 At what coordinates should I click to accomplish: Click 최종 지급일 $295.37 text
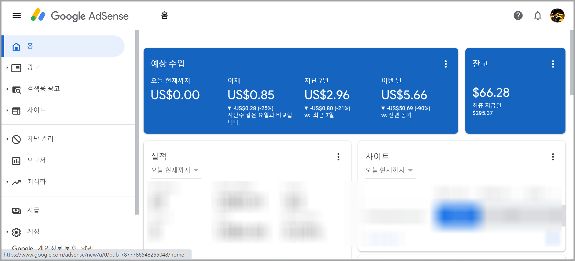[x=487, y=109]
